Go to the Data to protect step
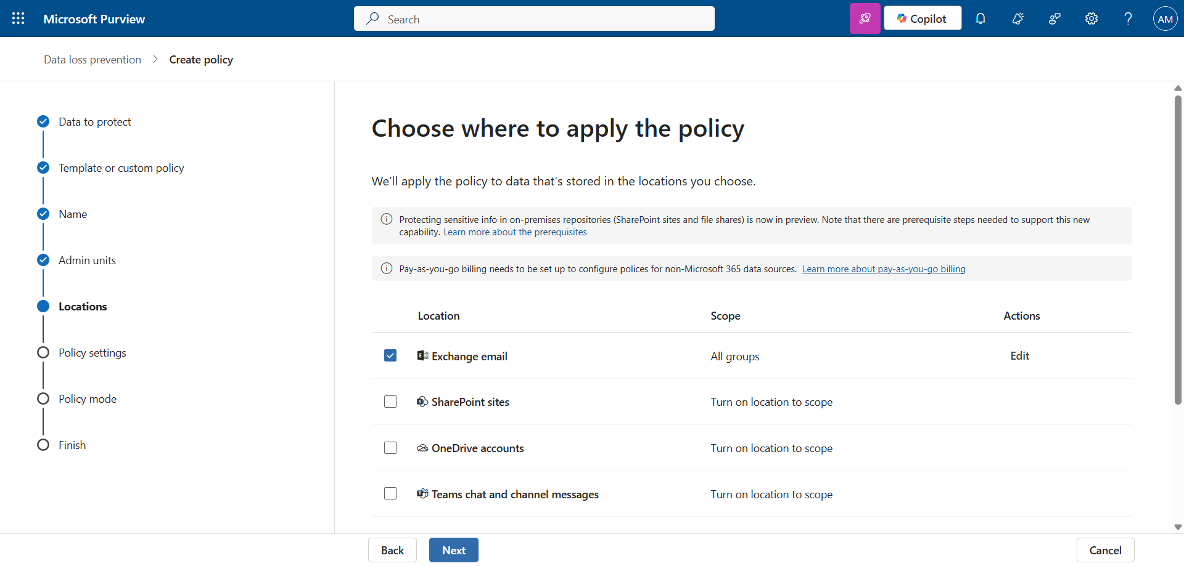The height and width of the screenshot is (566, 1184). click(x=94, y=122)
